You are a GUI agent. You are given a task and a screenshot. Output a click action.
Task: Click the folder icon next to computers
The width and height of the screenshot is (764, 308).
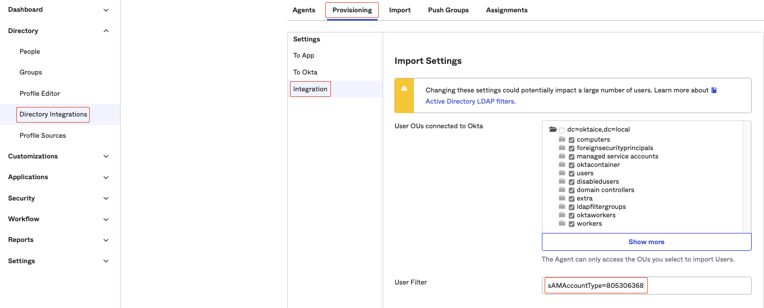(x=562, y=139)
